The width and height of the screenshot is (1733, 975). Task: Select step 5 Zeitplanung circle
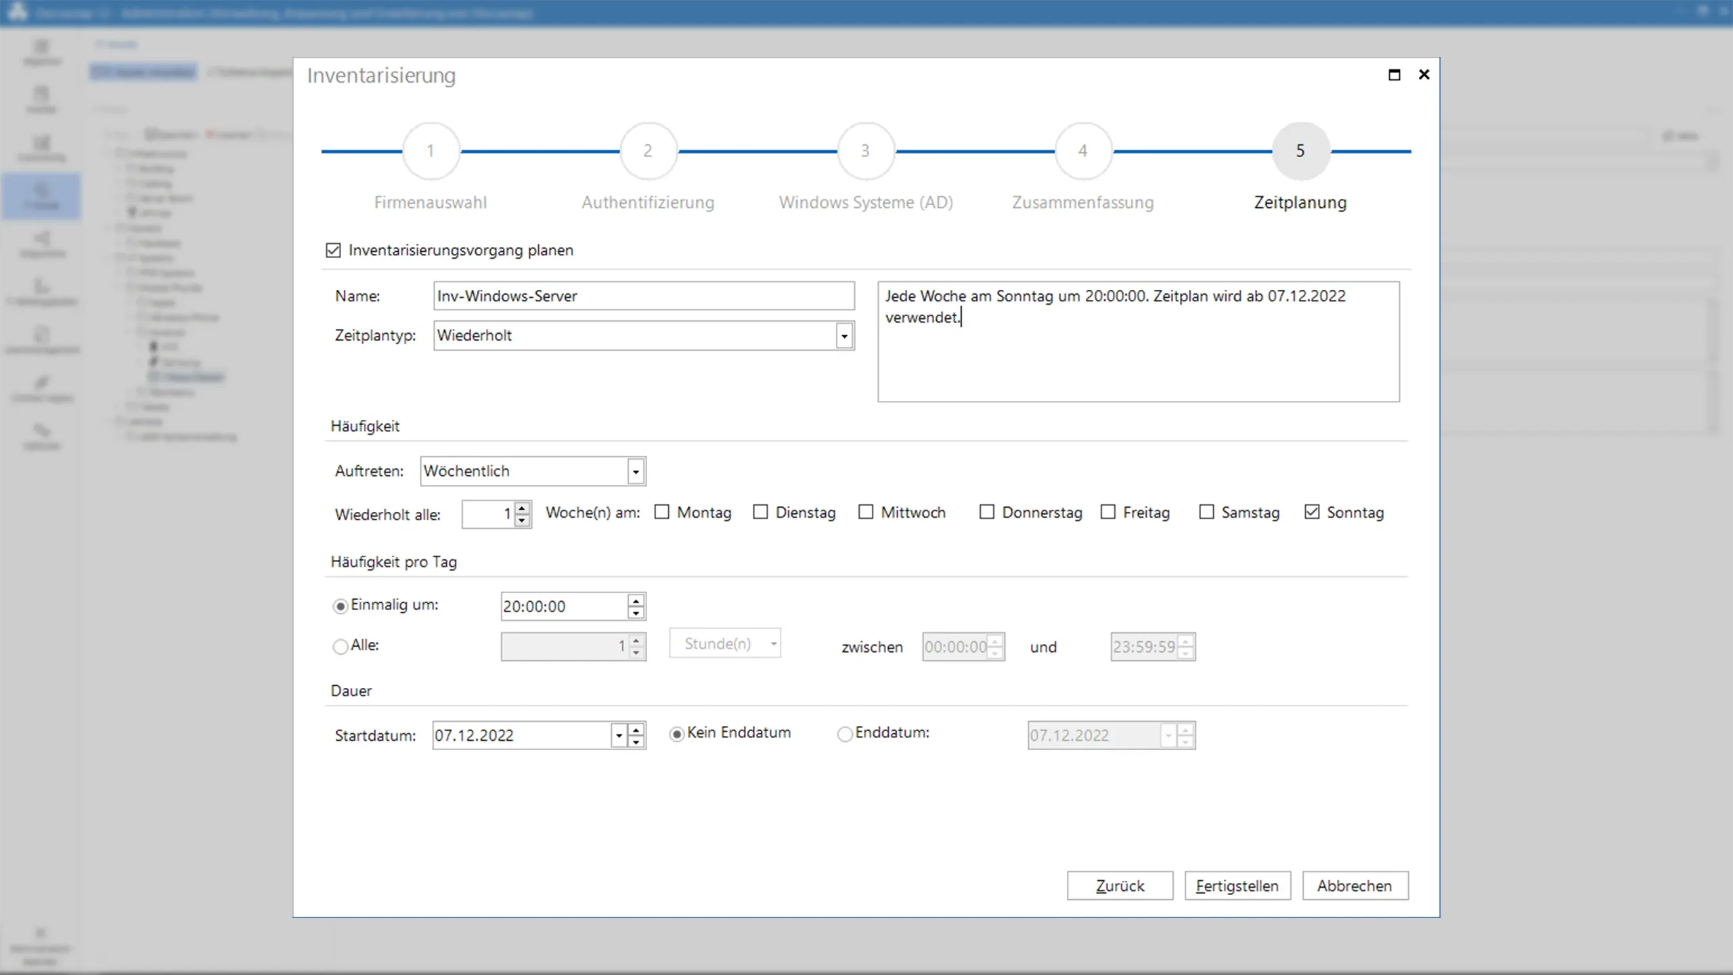(1300, 151)
